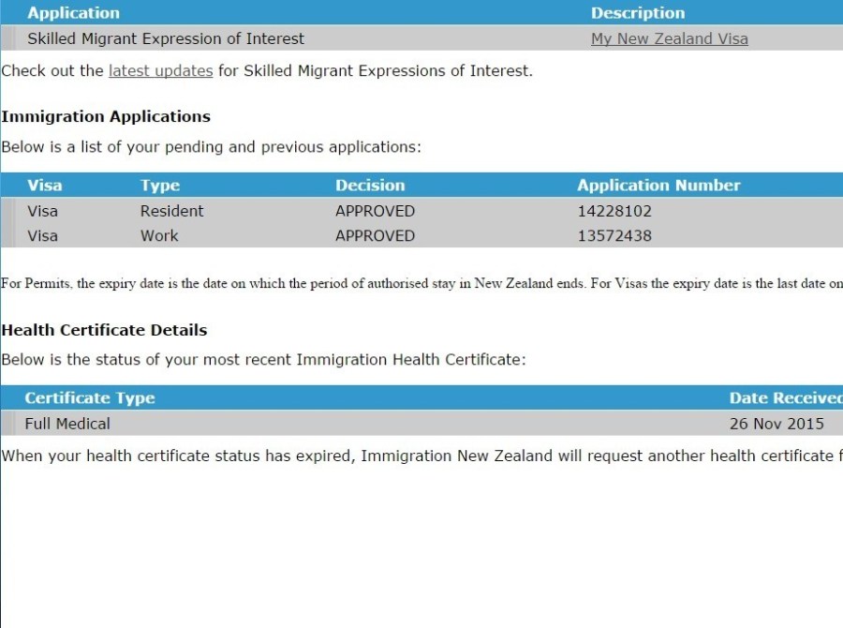Click the 26 Nov 2015 received date

tap(776, 424)
